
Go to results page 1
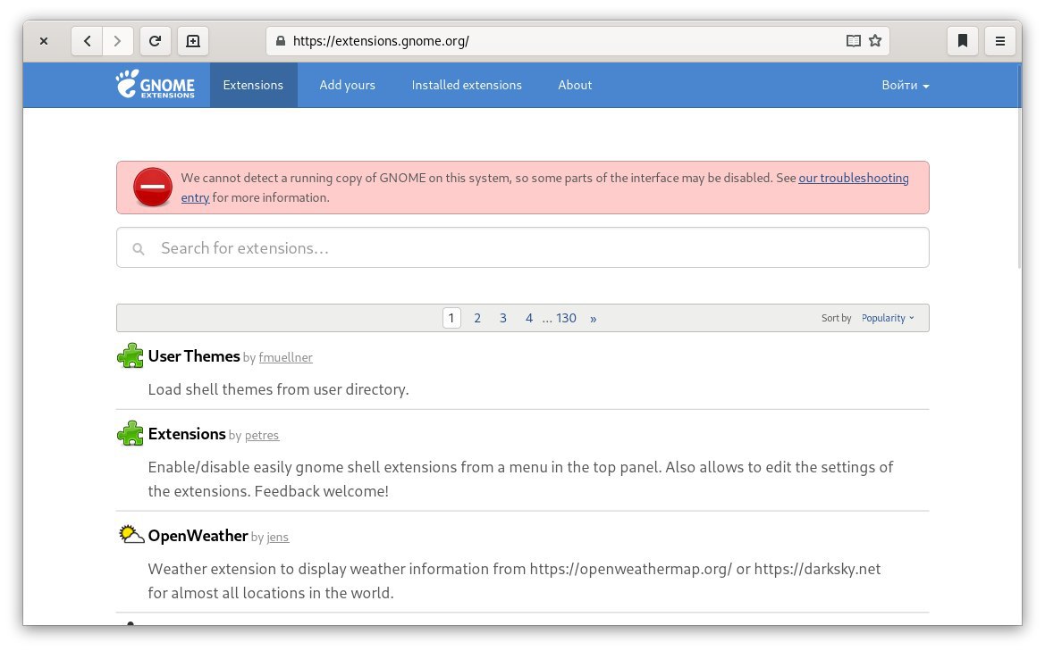451,318
